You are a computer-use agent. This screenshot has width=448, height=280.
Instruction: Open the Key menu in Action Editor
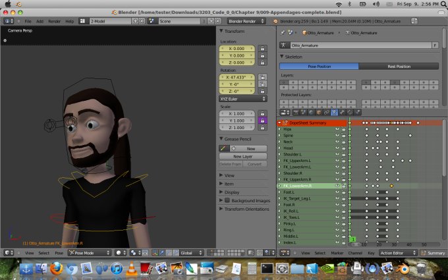(x=371, y=253)
